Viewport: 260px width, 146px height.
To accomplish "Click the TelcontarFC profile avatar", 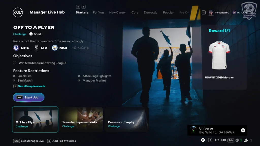I will pos(211,12).
